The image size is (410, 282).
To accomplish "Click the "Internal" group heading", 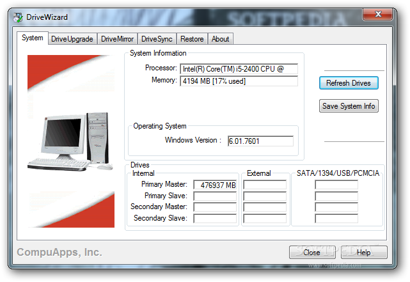I will click(143, 173).
